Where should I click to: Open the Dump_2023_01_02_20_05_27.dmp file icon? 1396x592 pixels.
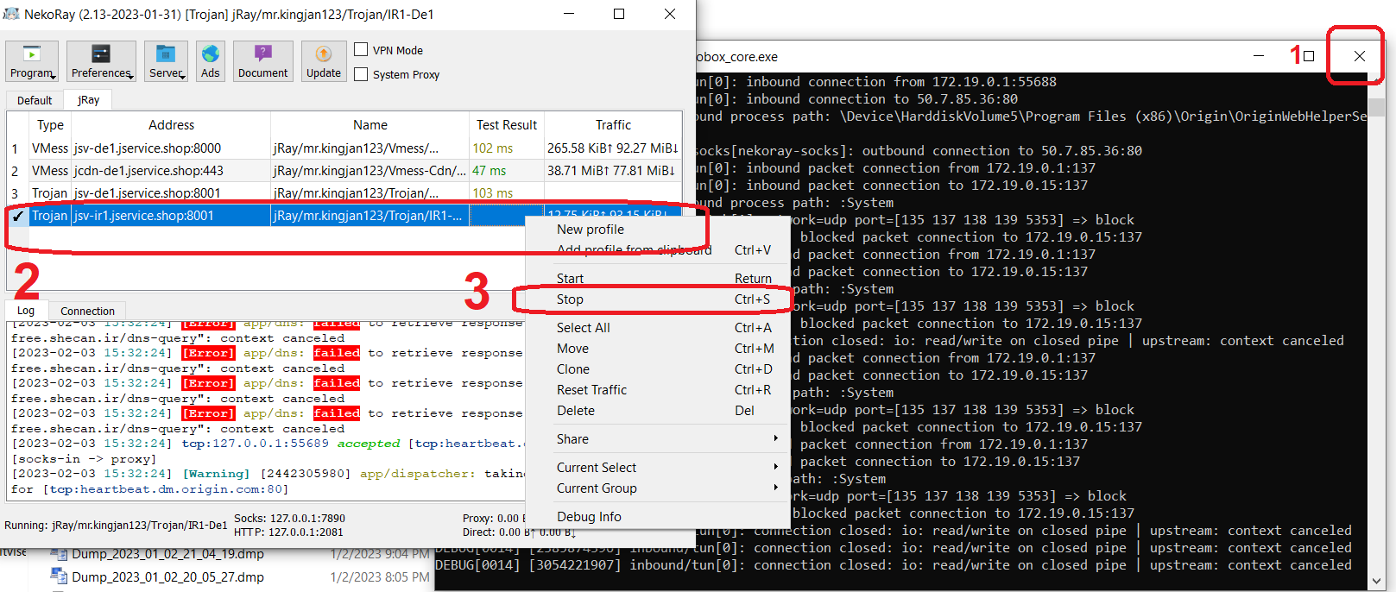pyautogui.click(x=59, y=576)
